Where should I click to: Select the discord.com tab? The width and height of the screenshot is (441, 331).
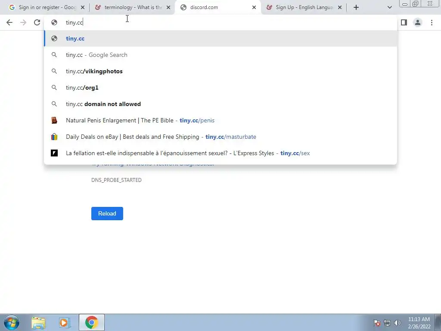[217, 7]
